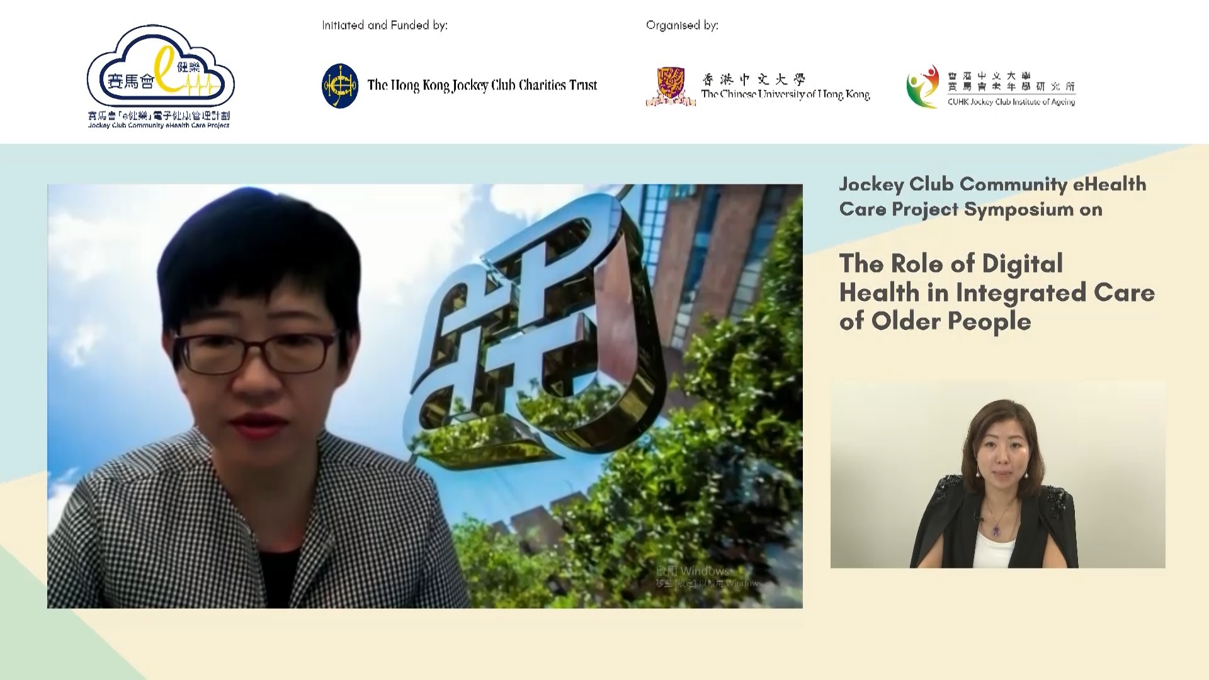Click 'CUHK Jockey Club Institute of Ageing' text
Screen dimensions: 1209x680
tap(1011, 101)
